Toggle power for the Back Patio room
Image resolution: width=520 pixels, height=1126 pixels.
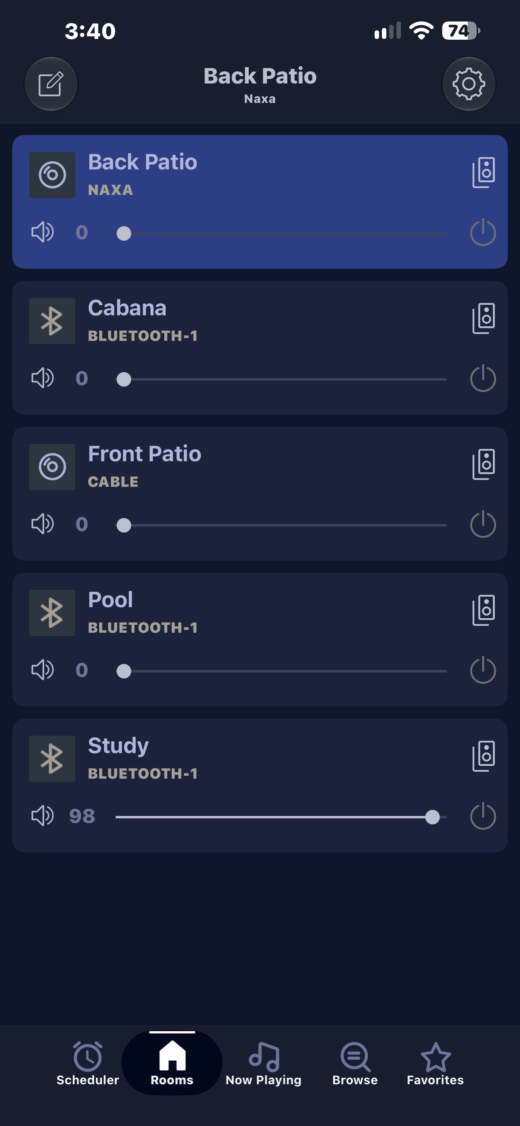[x=483, y=232]
